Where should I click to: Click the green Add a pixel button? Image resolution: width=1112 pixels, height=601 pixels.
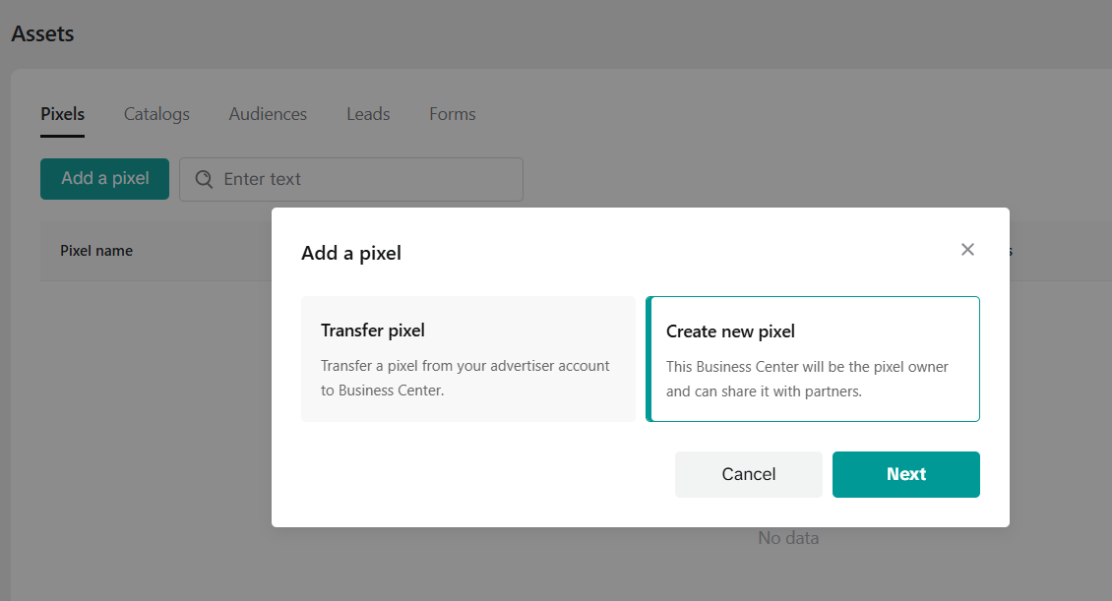tap(104, 179)
